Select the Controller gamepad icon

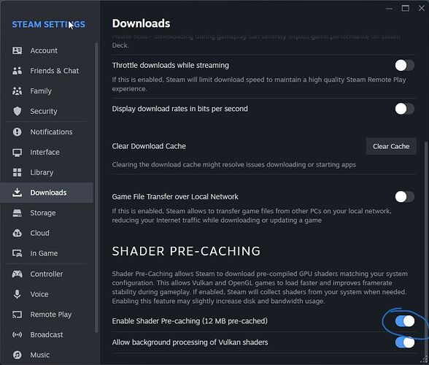tap(17, 274)
